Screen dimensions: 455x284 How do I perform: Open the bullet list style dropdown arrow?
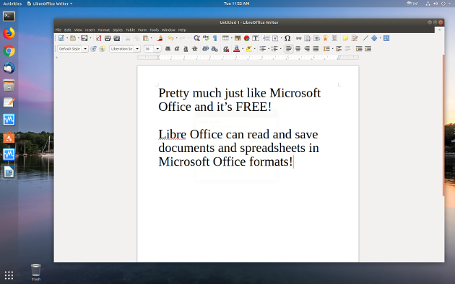pos(269,48)
